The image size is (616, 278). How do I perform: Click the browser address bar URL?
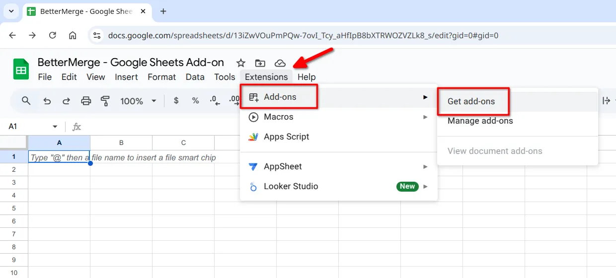coord(303,36)
